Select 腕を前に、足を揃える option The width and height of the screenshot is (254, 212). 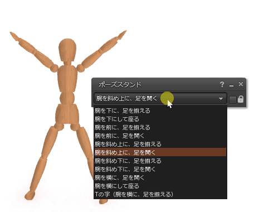click(x=160, y=127)
